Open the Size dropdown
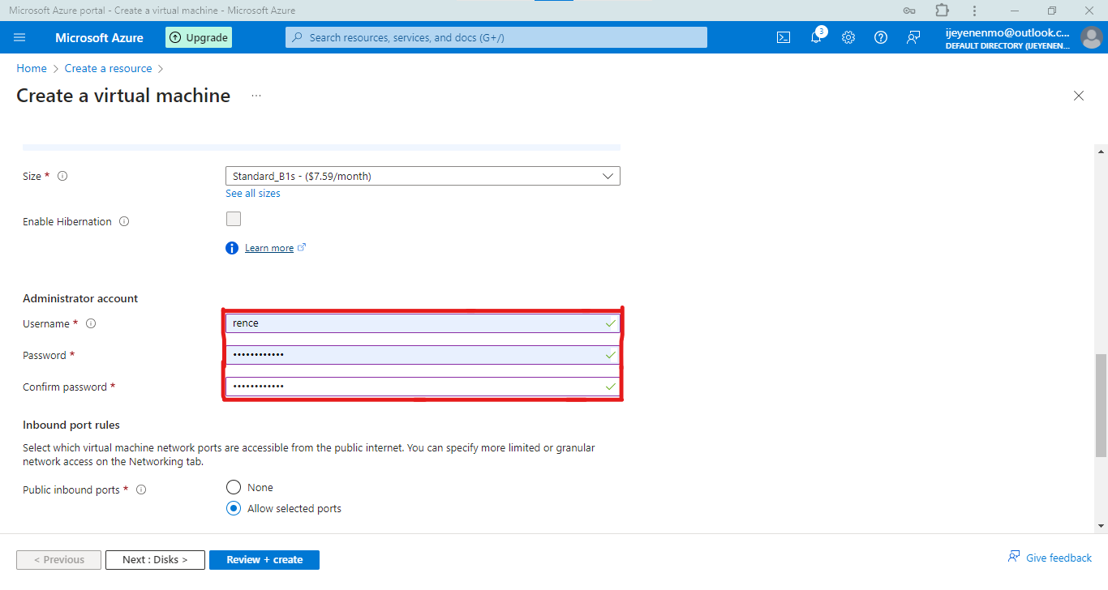The height and width of the screenshot is (590, 1108). point(423,176)
